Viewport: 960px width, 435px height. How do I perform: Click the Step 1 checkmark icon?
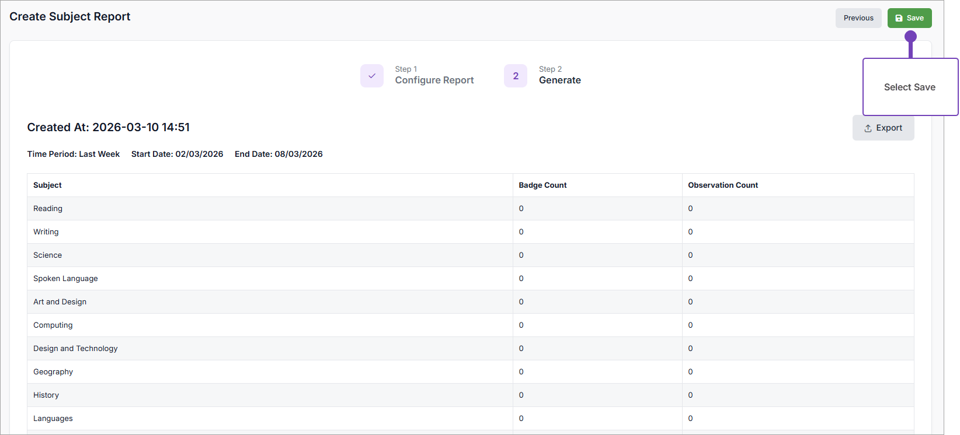coord(372,76)
